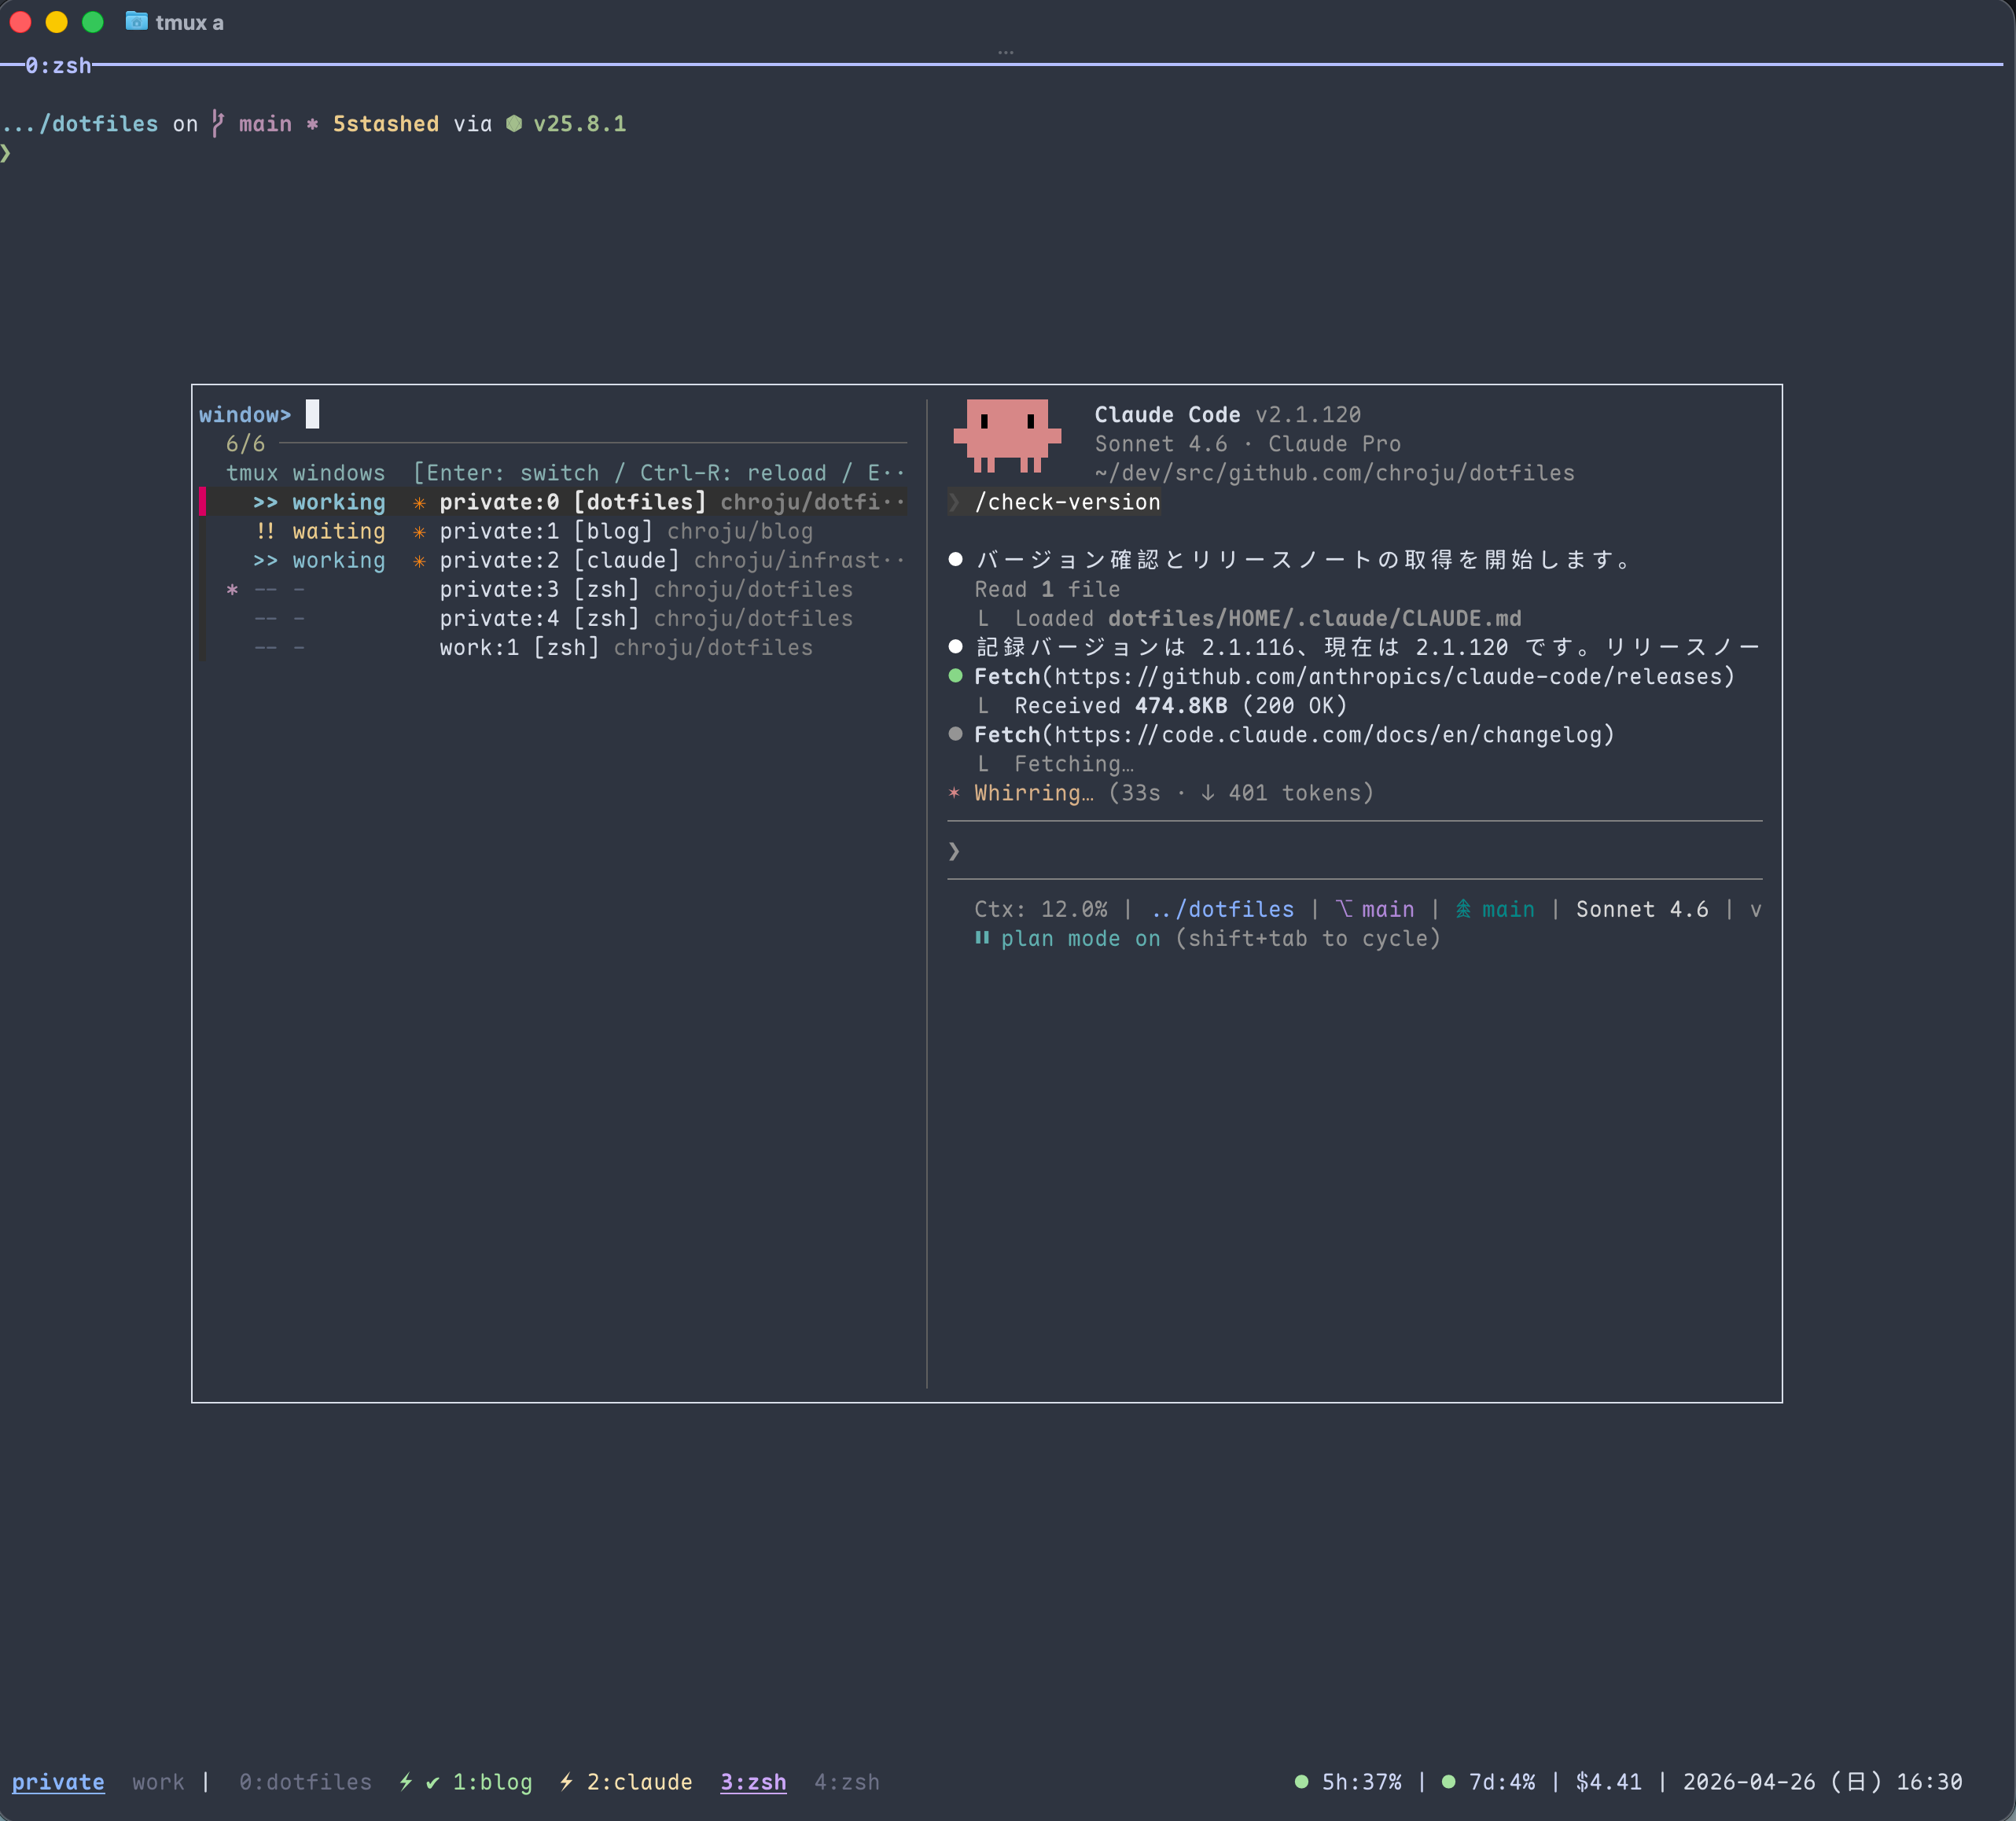Click the 2026-04-26 16:30 date time

(1822, 1782)
